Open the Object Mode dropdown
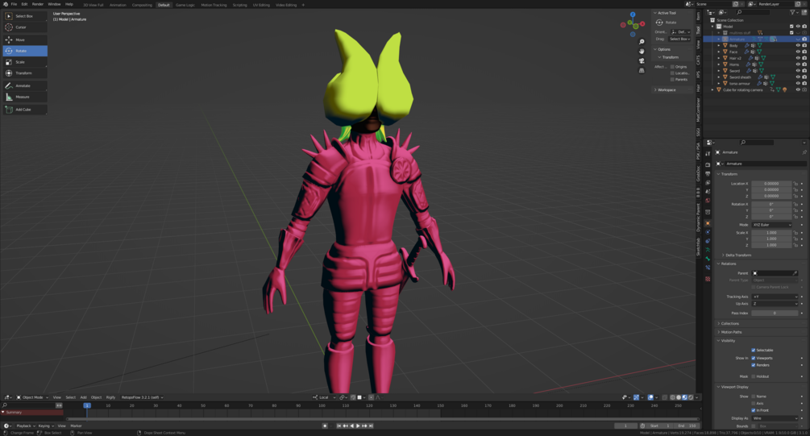The width and height of the screenshot is (810, 436). click(32, 397)
